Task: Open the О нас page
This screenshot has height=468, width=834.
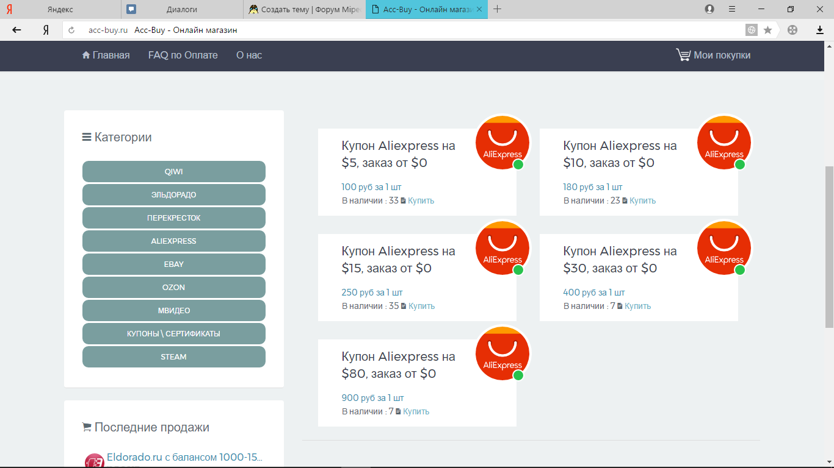Action: point(249,55)
